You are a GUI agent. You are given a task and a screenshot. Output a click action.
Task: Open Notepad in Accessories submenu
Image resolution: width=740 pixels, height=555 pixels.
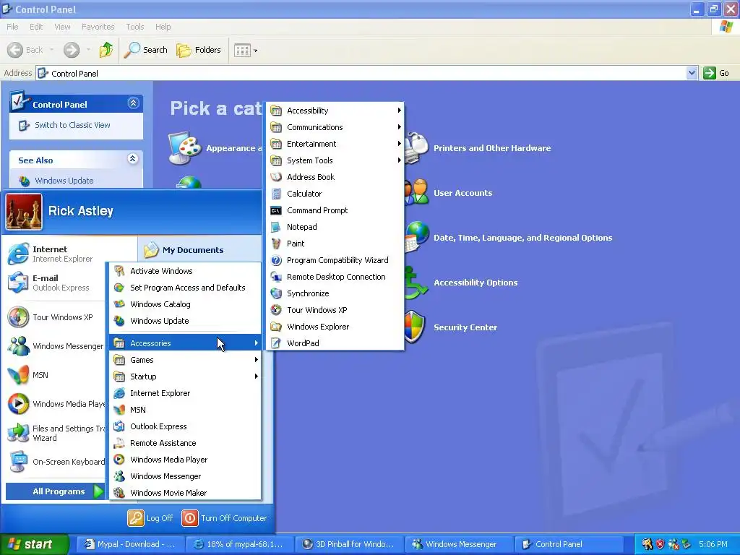pos(335,226)
